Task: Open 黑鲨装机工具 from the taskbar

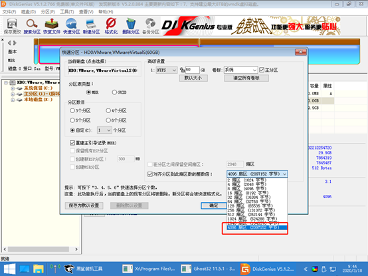Action: tap(83, 269)
